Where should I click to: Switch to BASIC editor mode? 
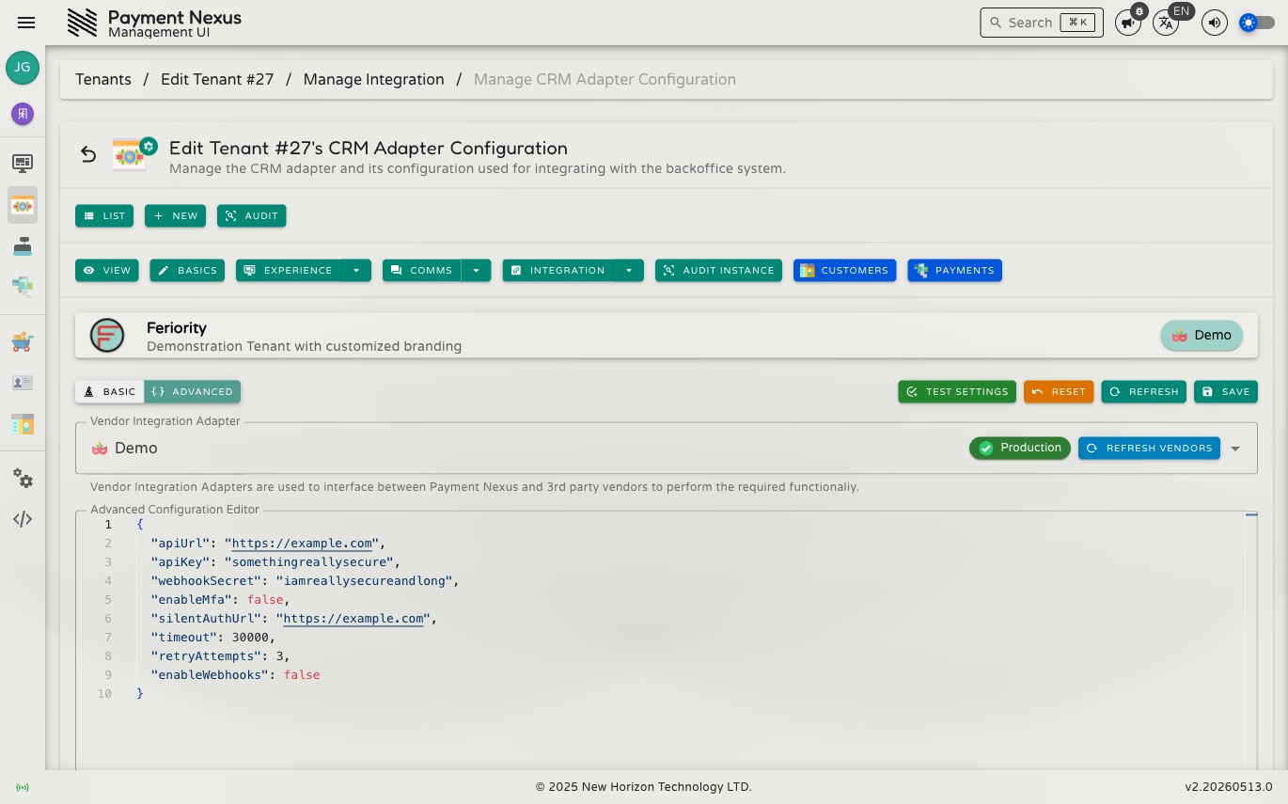click(x=110, y=392)
